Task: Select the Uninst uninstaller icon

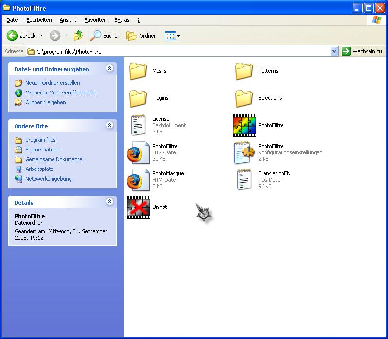Action: pos(139,207)
